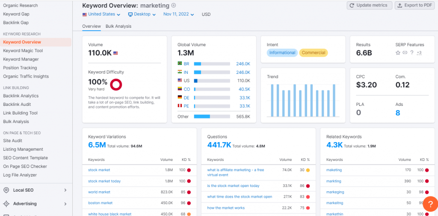The image size is (438, 216).
Task: Open Position Tracking in the sidebar
Action: pos(20,68)
